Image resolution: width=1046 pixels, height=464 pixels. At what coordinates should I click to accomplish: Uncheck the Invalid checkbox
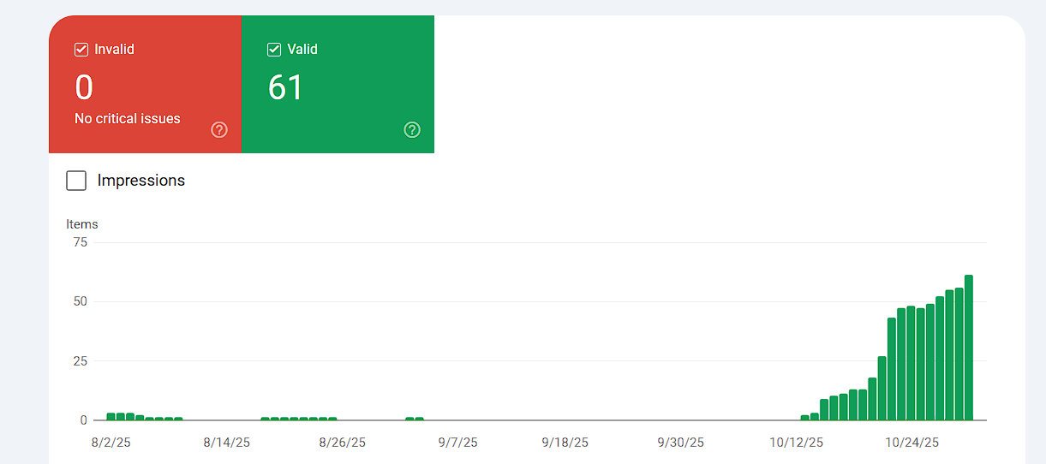click(x=82, y=50)
